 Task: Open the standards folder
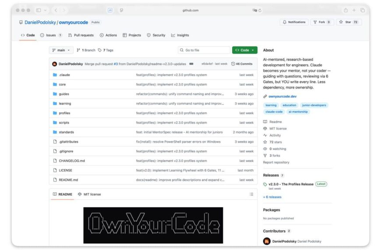66,132
